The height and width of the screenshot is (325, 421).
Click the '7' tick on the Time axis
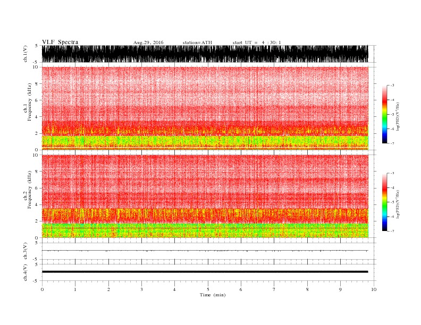(274, 289)
